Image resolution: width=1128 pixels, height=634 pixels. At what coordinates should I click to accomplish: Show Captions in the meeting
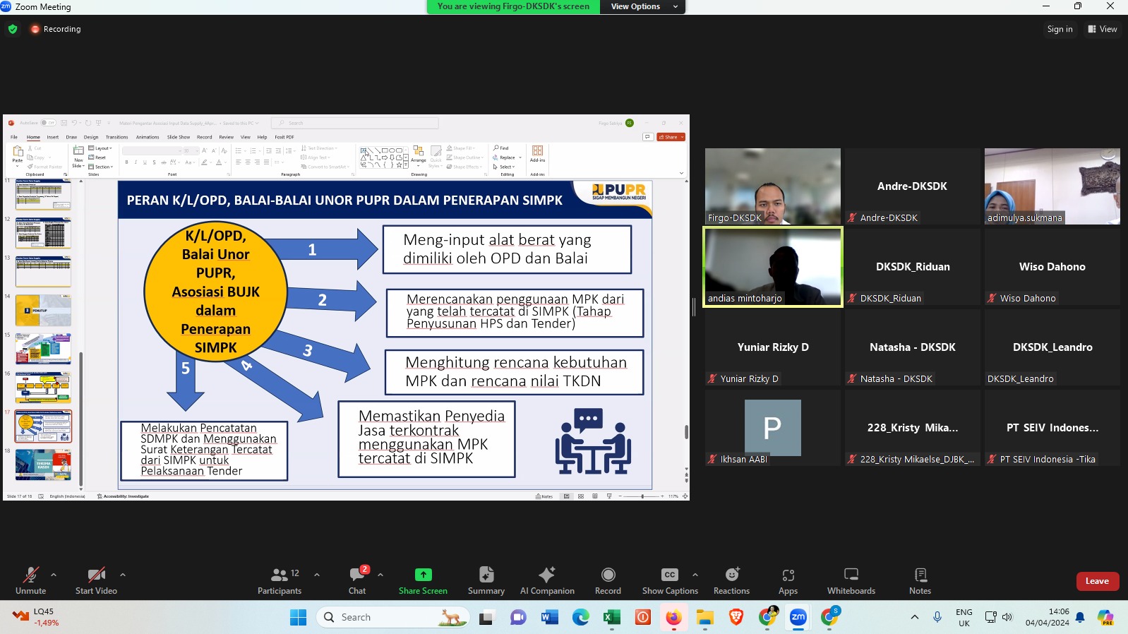click(670, 581)
